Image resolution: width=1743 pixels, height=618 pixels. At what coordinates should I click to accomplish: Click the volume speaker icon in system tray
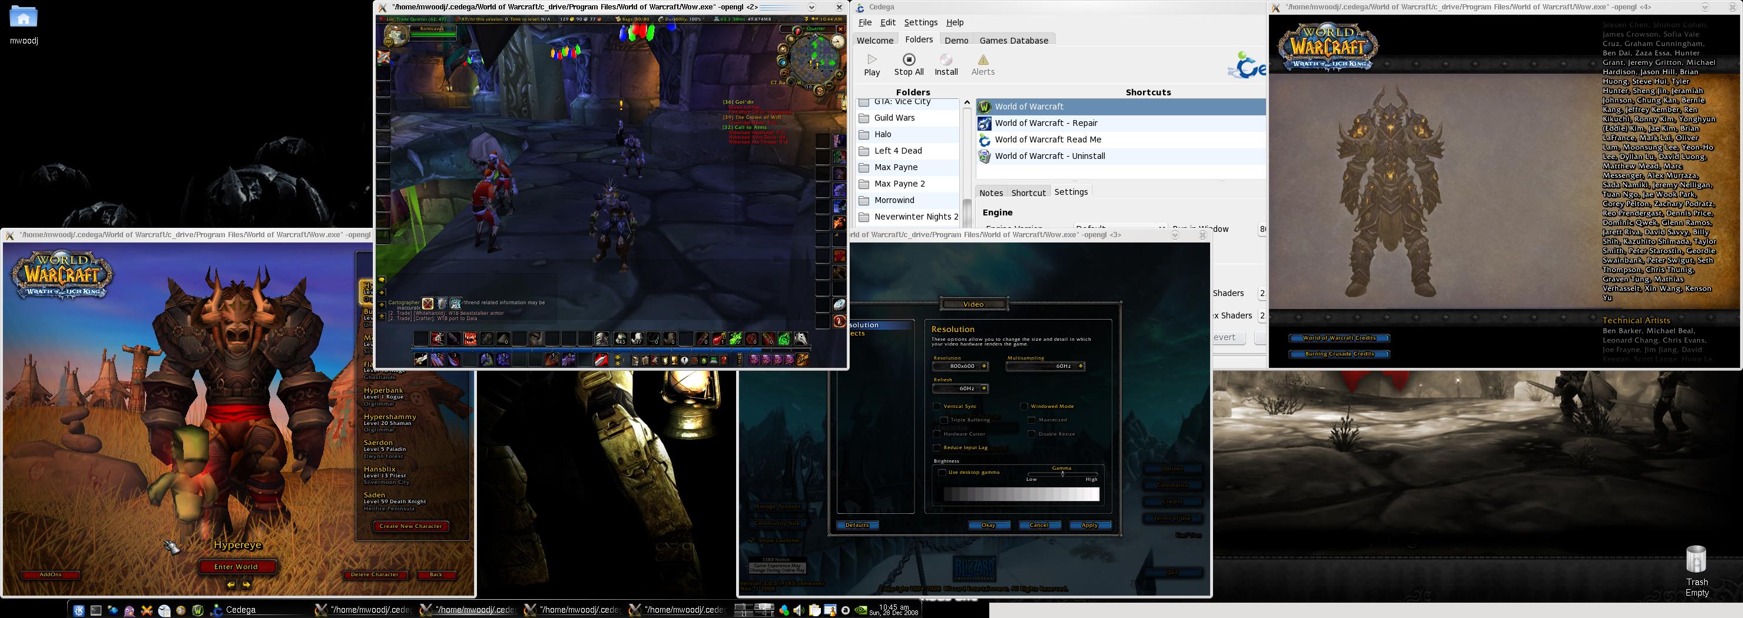pos(798,610)
